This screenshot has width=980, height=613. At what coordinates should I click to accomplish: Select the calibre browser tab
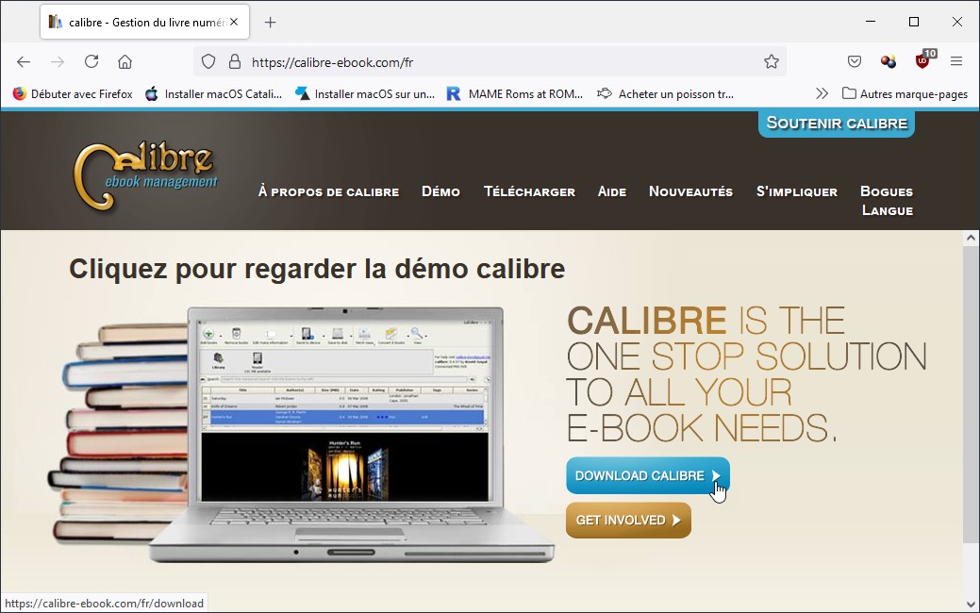pyautogui.click(x=144, y=22)
